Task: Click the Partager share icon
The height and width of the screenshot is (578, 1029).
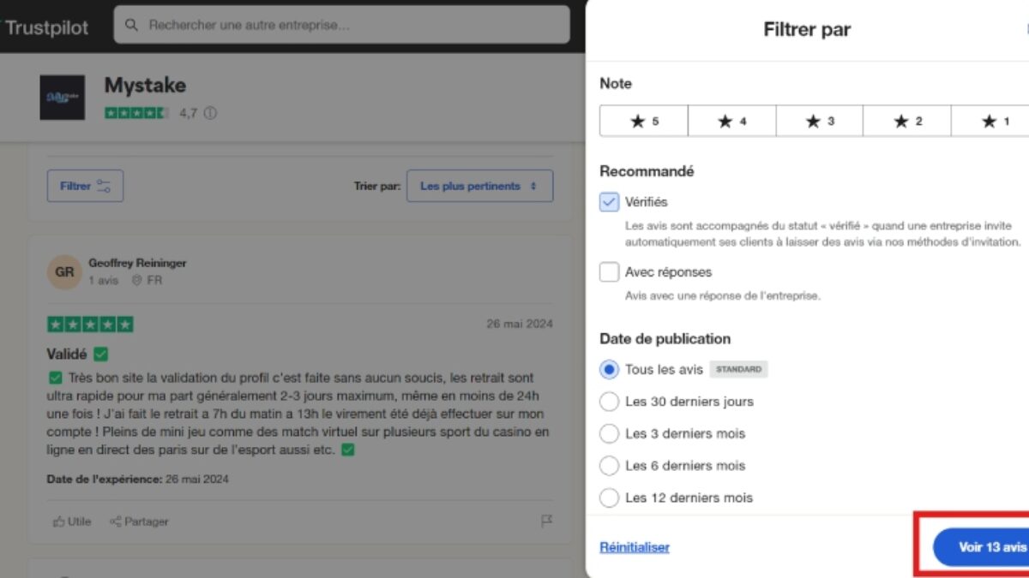Action: pyautogui.click(x=115, y=521)
